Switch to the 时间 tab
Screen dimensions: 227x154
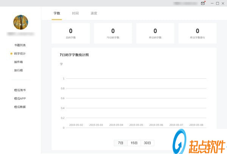[75, 13]
